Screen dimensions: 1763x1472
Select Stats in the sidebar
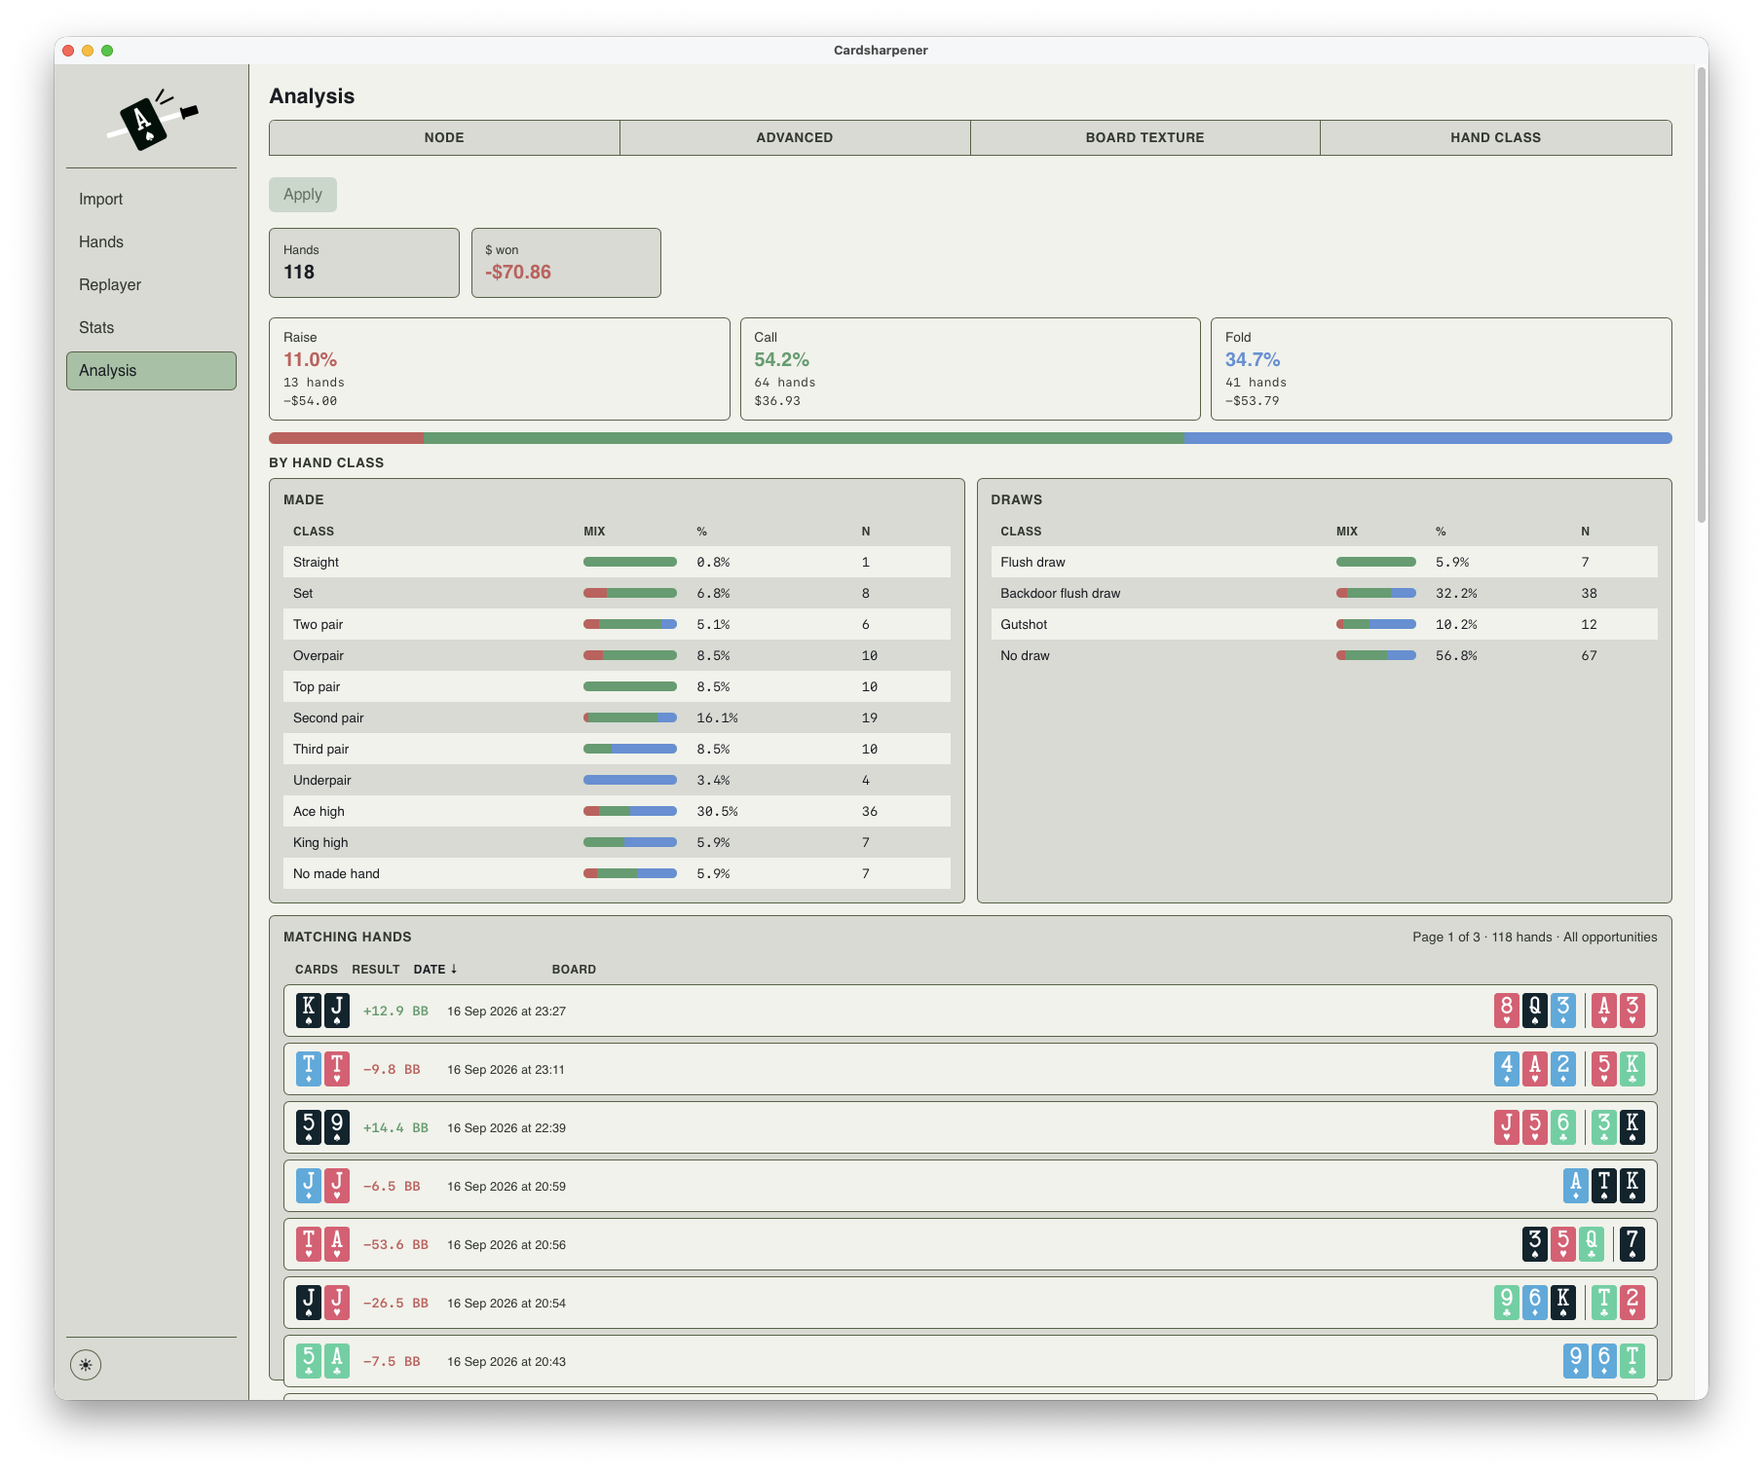tap(151, 328)
